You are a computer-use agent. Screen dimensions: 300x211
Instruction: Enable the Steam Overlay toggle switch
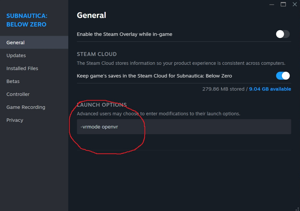tap(283, 34)
